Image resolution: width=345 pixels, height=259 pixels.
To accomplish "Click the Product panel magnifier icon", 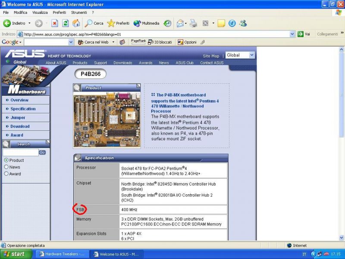I will [x=77, y=88].
